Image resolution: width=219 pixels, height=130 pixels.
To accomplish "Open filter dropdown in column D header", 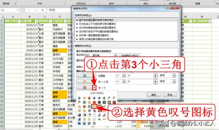I will [x=65, y=21].
